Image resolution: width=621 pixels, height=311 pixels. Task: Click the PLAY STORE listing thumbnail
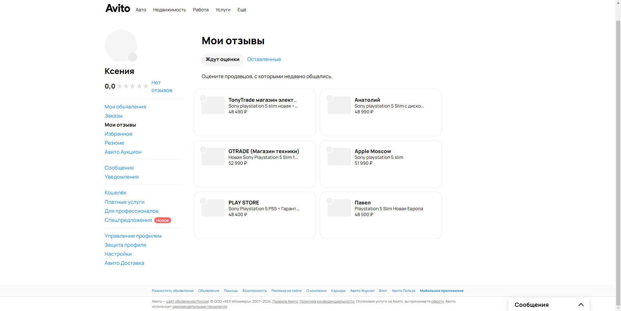point(213,208)
